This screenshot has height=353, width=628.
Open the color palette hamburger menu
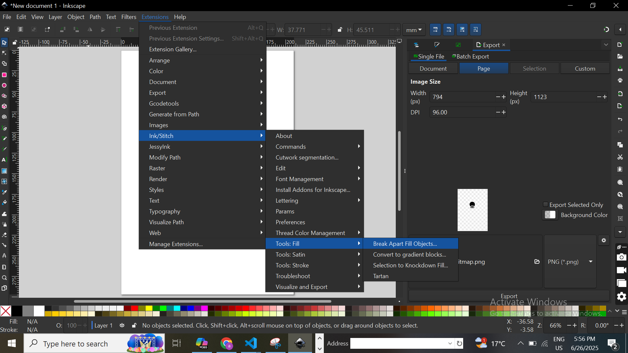coord(624,312)
